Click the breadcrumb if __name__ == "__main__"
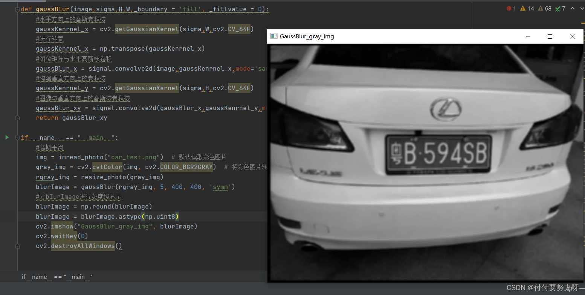Viewport: 585px width, 295px height. (57, 277)
